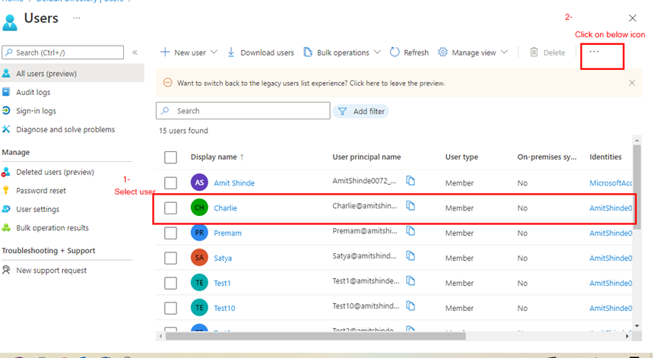Viewport: 653px width, 358px height.
Task: Focus the sidebar Search (Ctrl+/) field
Action: [63, 52]
